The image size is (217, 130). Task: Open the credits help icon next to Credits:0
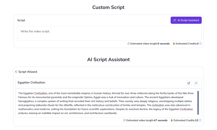[x=201, y=44]
